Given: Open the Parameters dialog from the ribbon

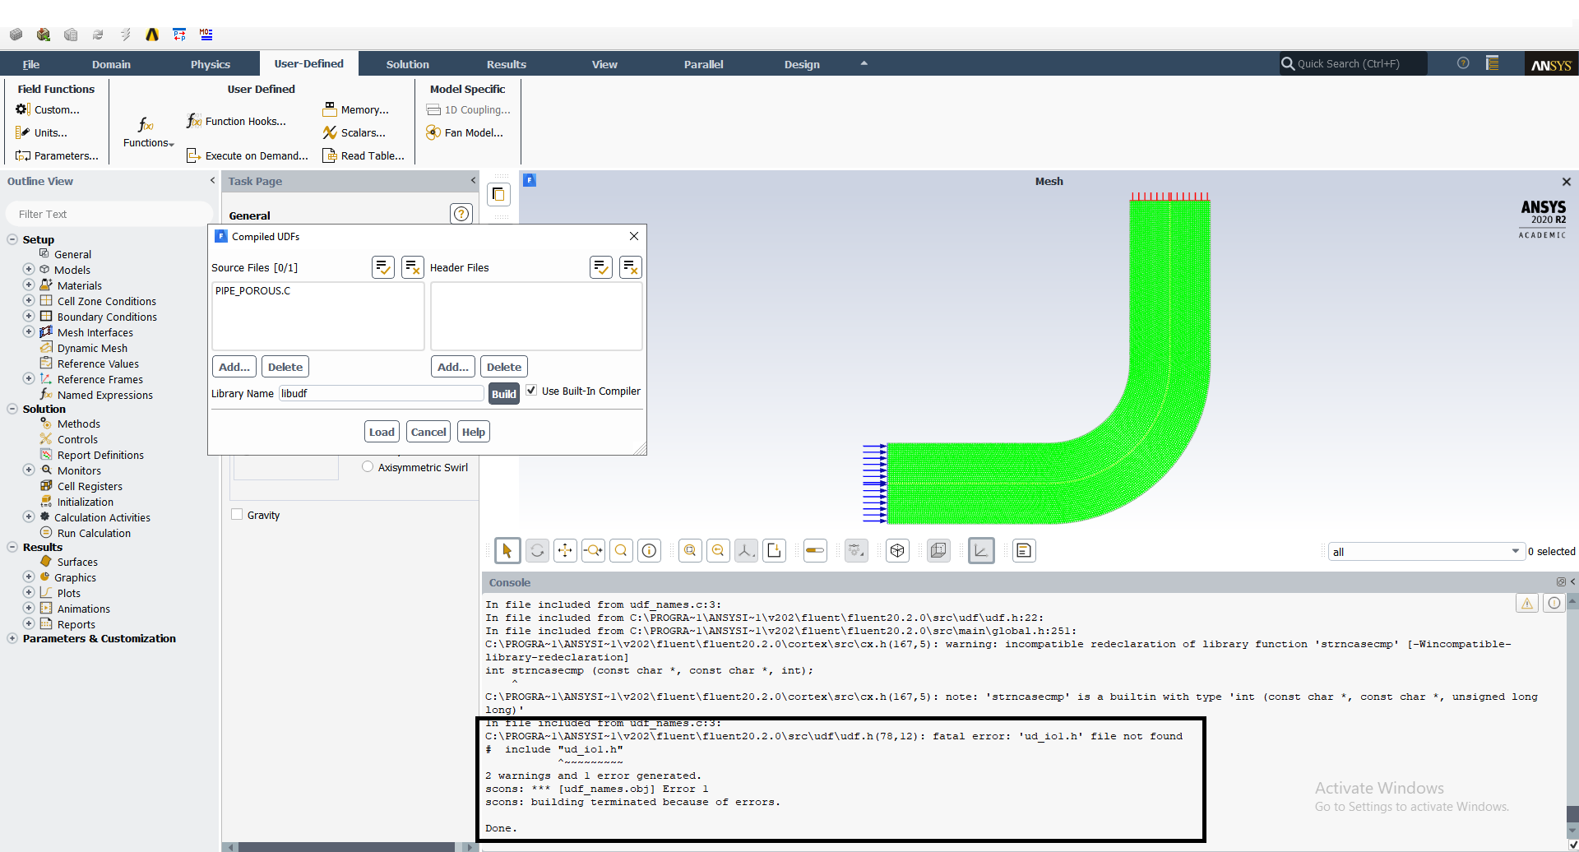Looking at the screenshot, I should 57,155.
